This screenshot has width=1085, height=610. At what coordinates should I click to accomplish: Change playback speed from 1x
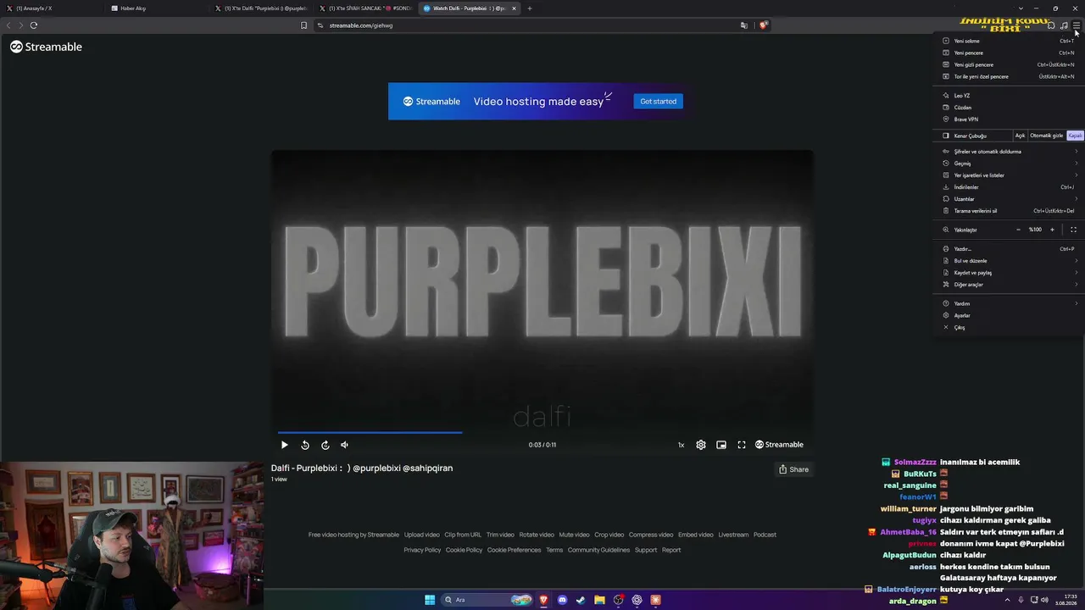click(x=681, y=445)
